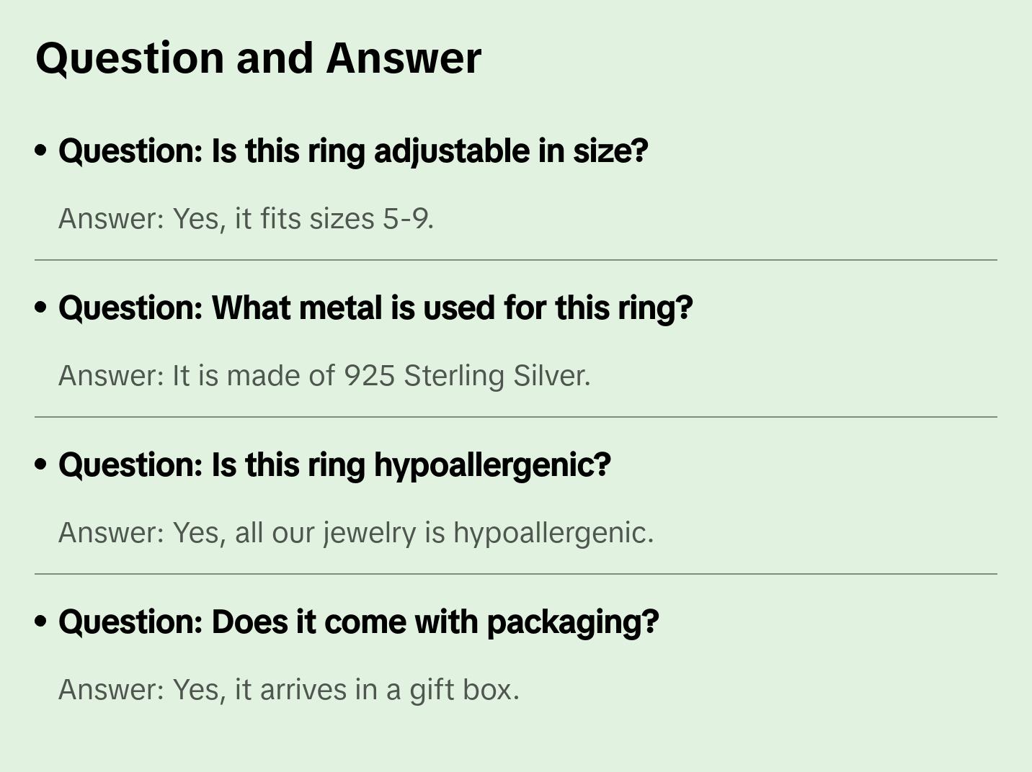Screen dimensions: 1032x772
Task: Click the answer about fitting sizes 5-9
Action: pyautogui.click(x=246, y=219)
